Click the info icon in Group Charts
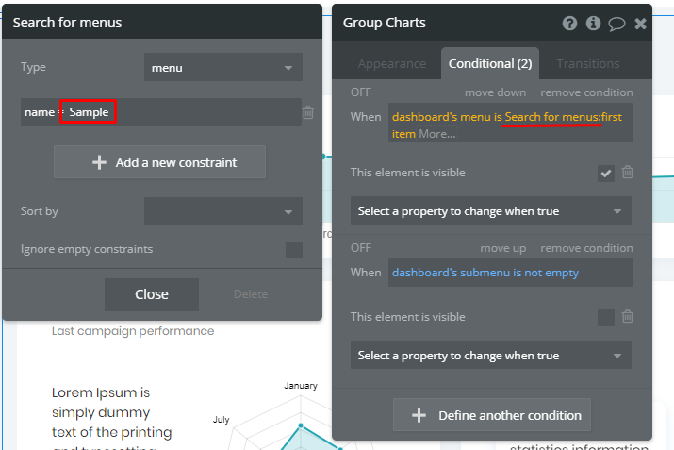674x450 pixels. pos(593,23)
